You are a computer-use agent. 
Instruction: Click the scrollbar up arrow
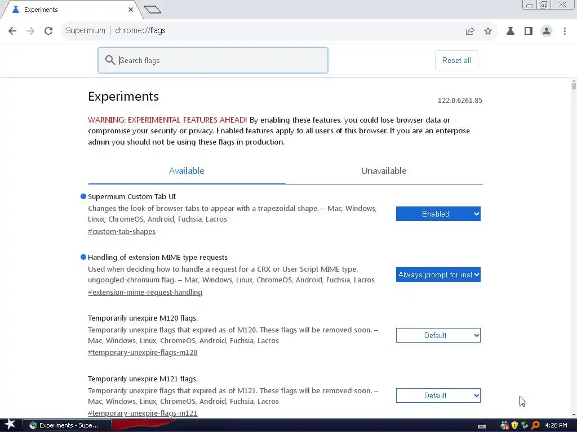coord(574,81)
